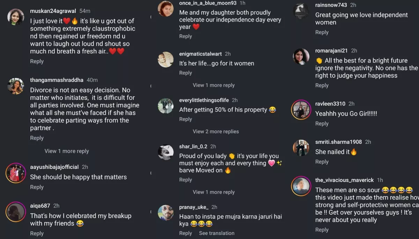Open shar_lin_0.2 username link
Image resolution: width=419 pixels, height=239 pixels.
tap(193, 147)
